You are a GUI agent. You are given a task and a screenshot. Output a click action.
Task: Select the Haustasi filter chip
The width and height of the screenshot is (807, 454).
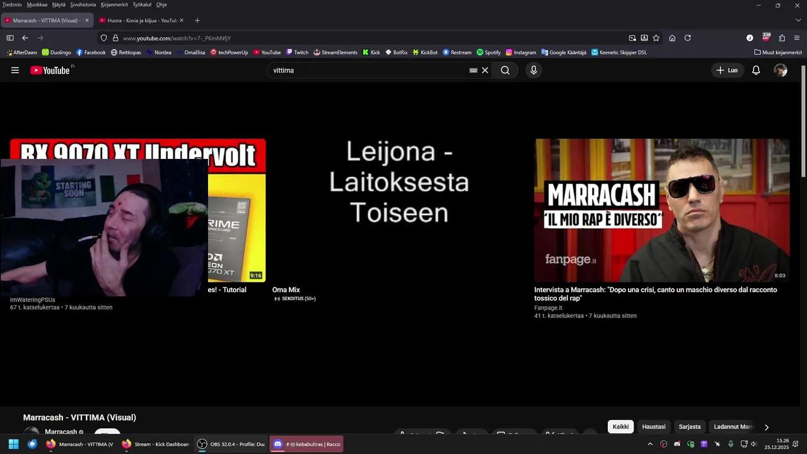tap(653, 427)
